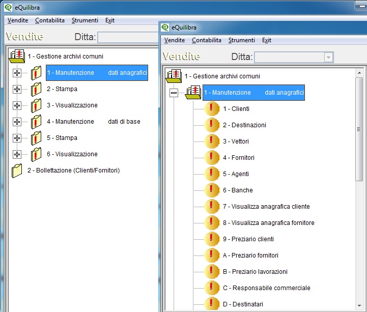The image size is (367, 312).
Task: Click Gestione archivi comuni folder icon in front window
Action: (x=174, y=76)
